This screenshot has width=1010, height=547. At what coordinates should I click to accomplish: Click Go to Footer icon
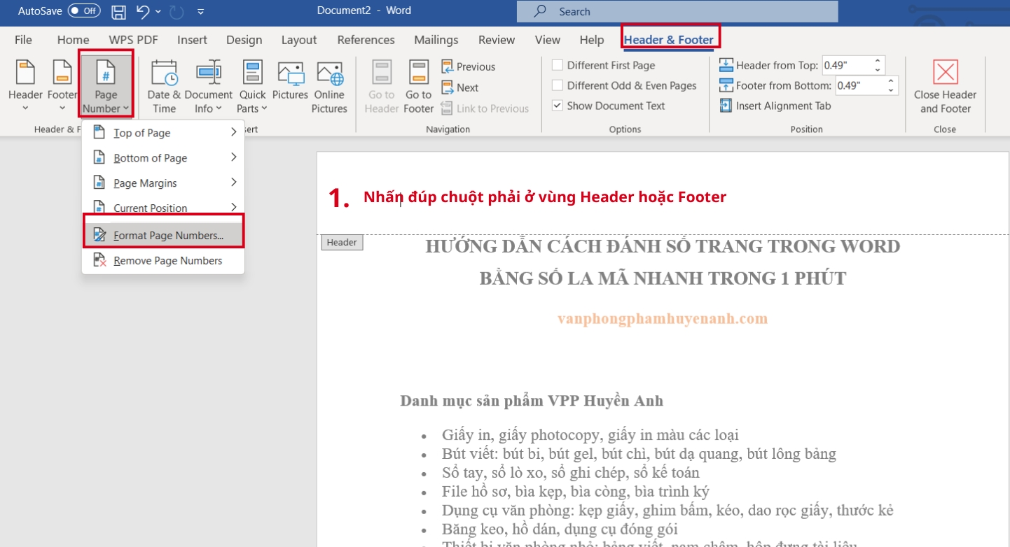point(419,72)
